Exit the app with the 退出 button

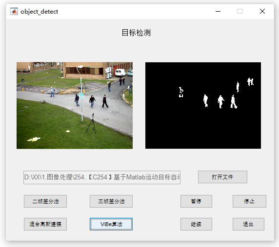point(248,224)
